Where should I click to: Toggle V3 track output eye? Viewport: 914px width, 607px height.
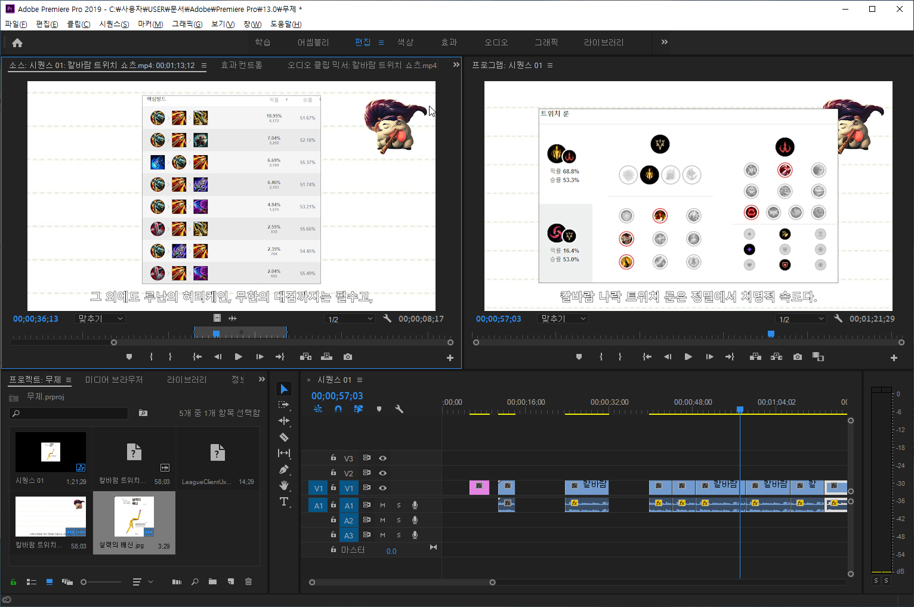(383, 458)
